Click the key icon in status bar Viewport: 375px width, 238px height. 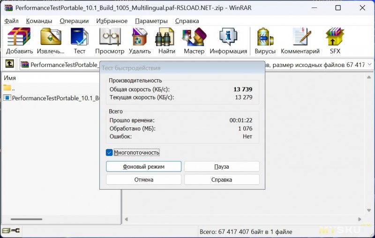15,231
